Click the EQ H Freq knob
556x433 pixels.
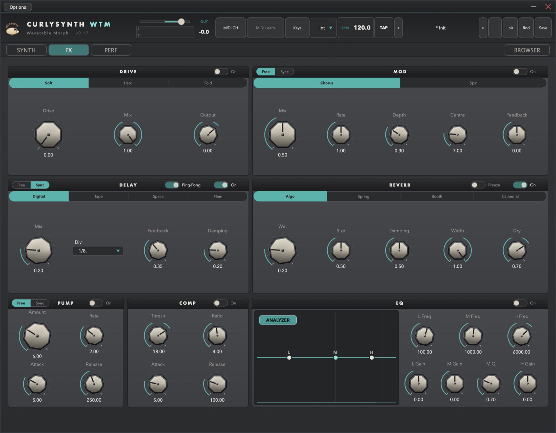pyautogui.click(x=522, y=336)
